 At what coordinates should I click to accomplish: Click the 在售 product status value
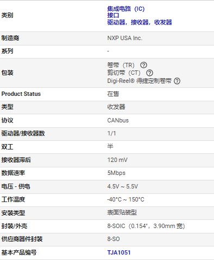(113, 94)
